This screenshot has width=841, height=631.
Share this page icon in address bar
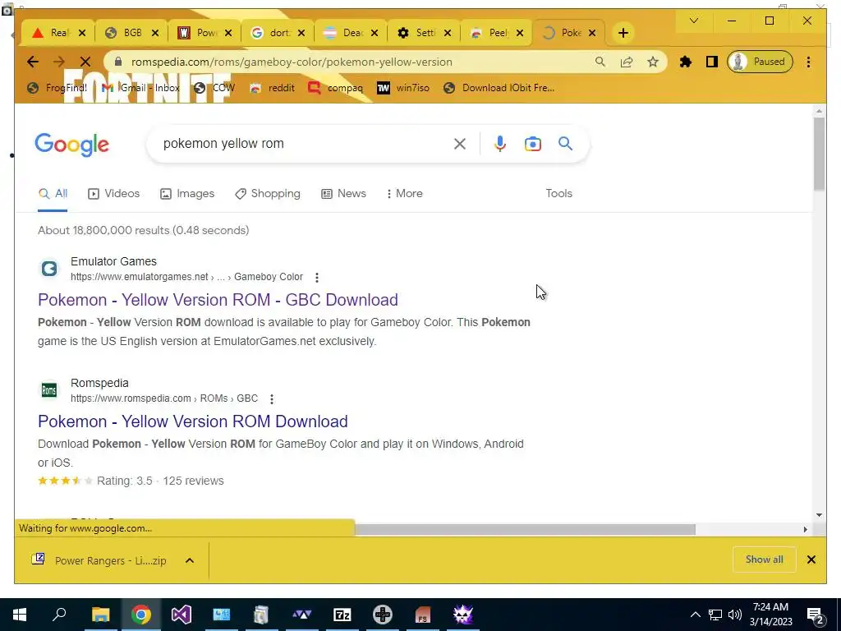[x=627, y=62]
